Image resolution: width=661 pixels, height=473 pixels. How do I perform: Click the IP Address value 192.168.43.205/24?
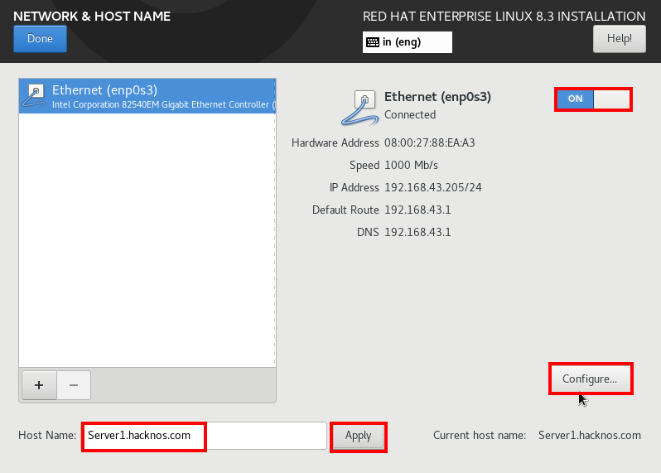coord(432,187)
